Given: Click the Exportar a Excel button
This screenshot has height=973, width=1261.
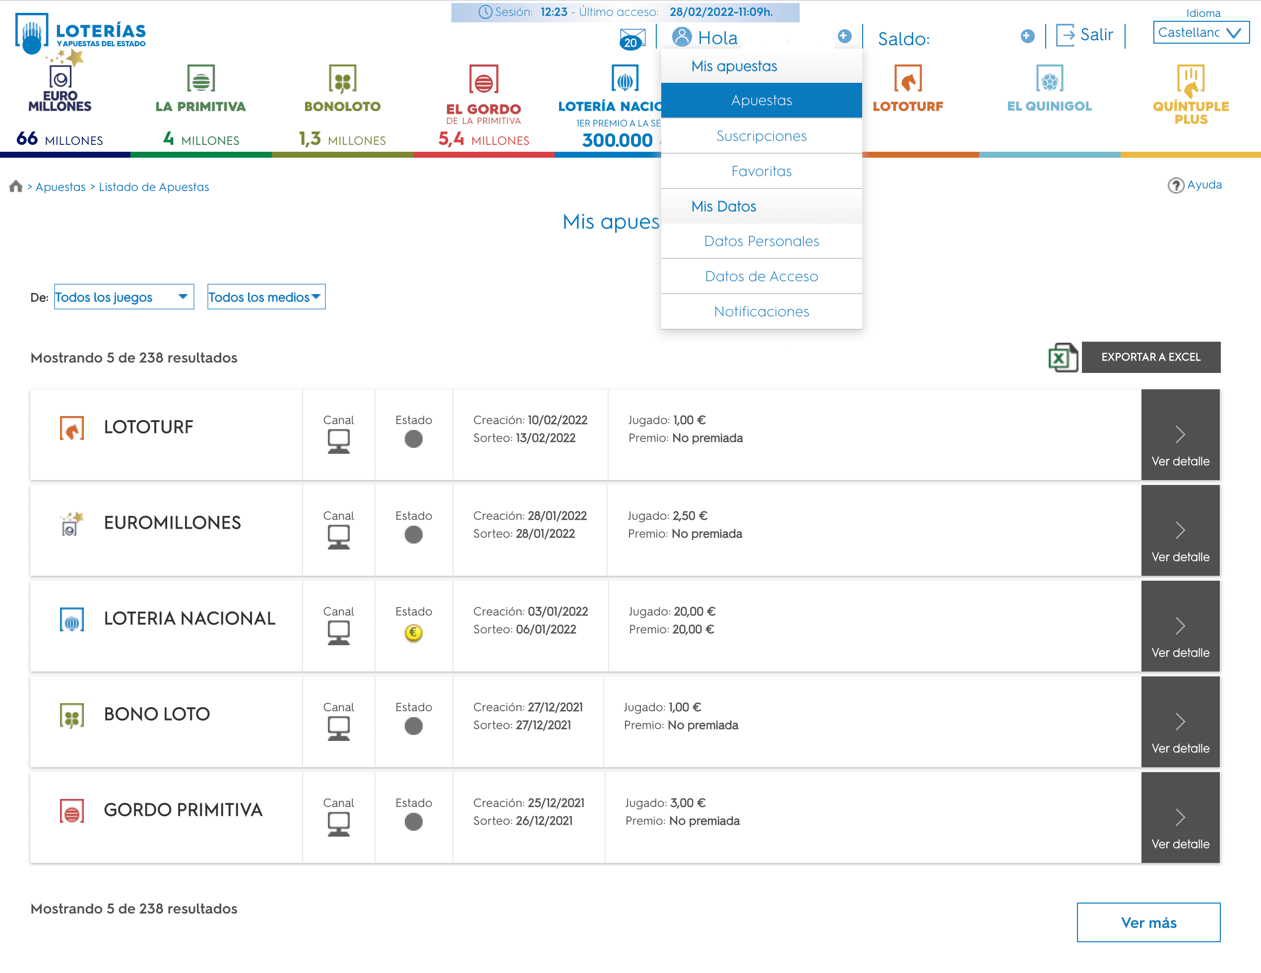Looking at the screenshot, I should [x=1151, y=357].
